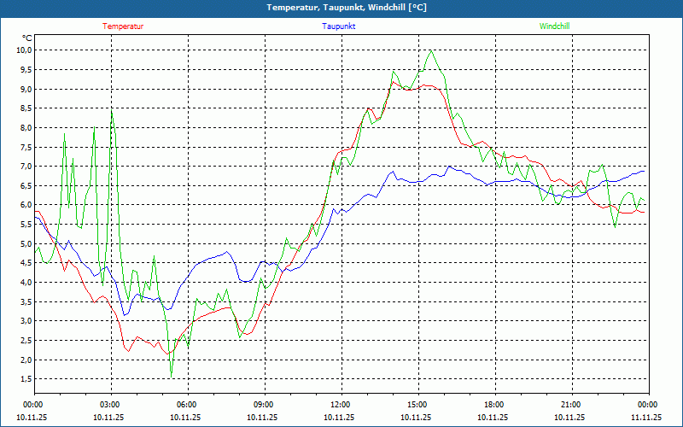
Task: Click the 11.11.25 date label
Action: (x=645, y=418)
